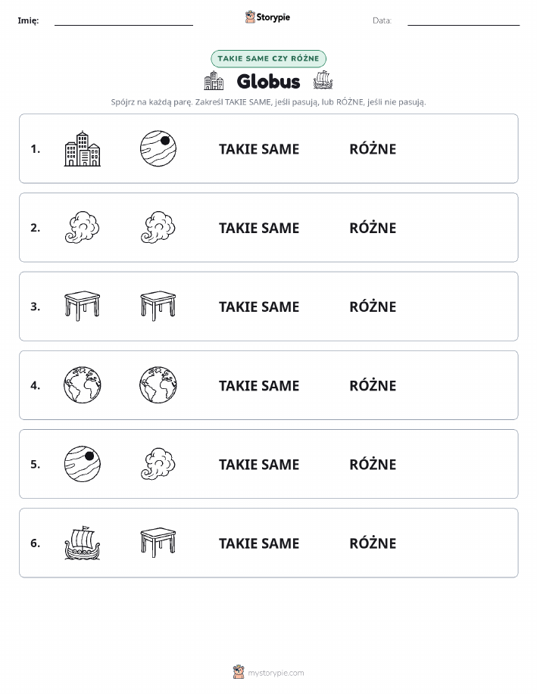Click the city buildings icon in row 1

click(x=83, y=148)
